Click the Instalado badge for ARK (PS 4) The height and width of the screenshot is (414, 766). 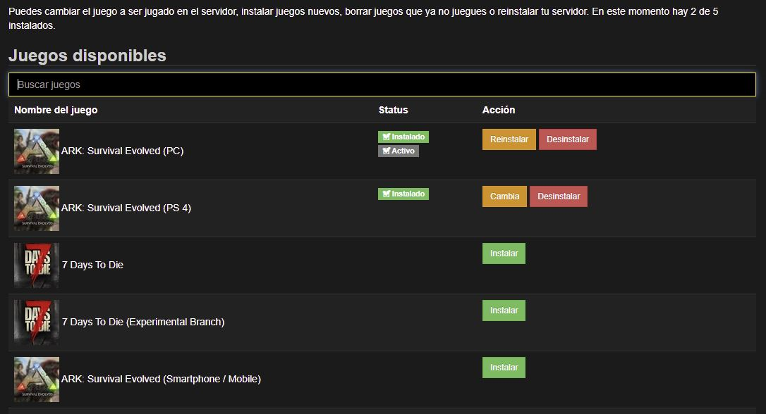click(x=403, y=194)
